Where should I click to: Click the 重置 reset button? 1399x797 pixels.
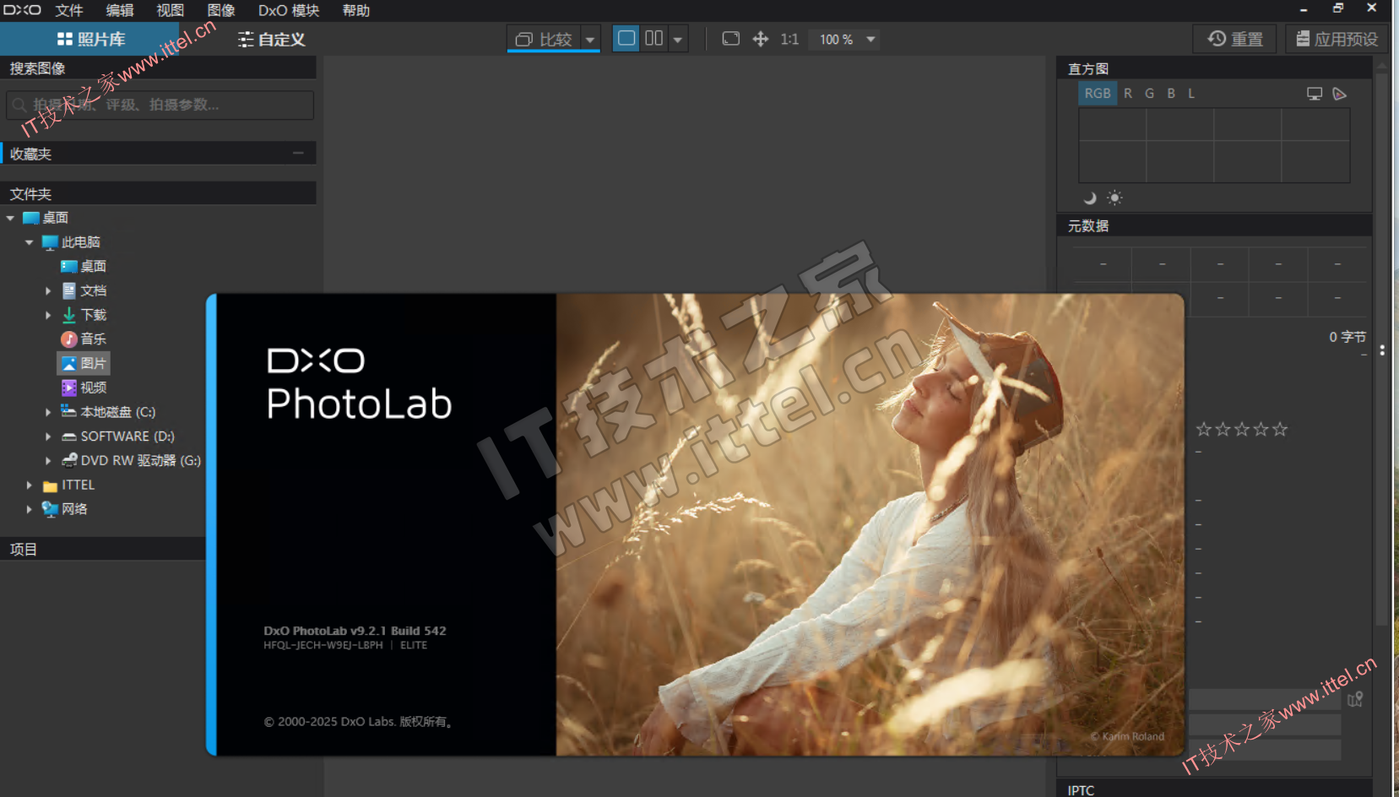pyautogui.click(x=1234, y=39)
